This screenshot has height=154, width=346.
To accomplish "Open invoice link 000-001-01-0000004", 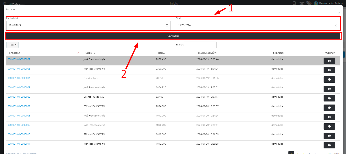I will coord(19,78).
